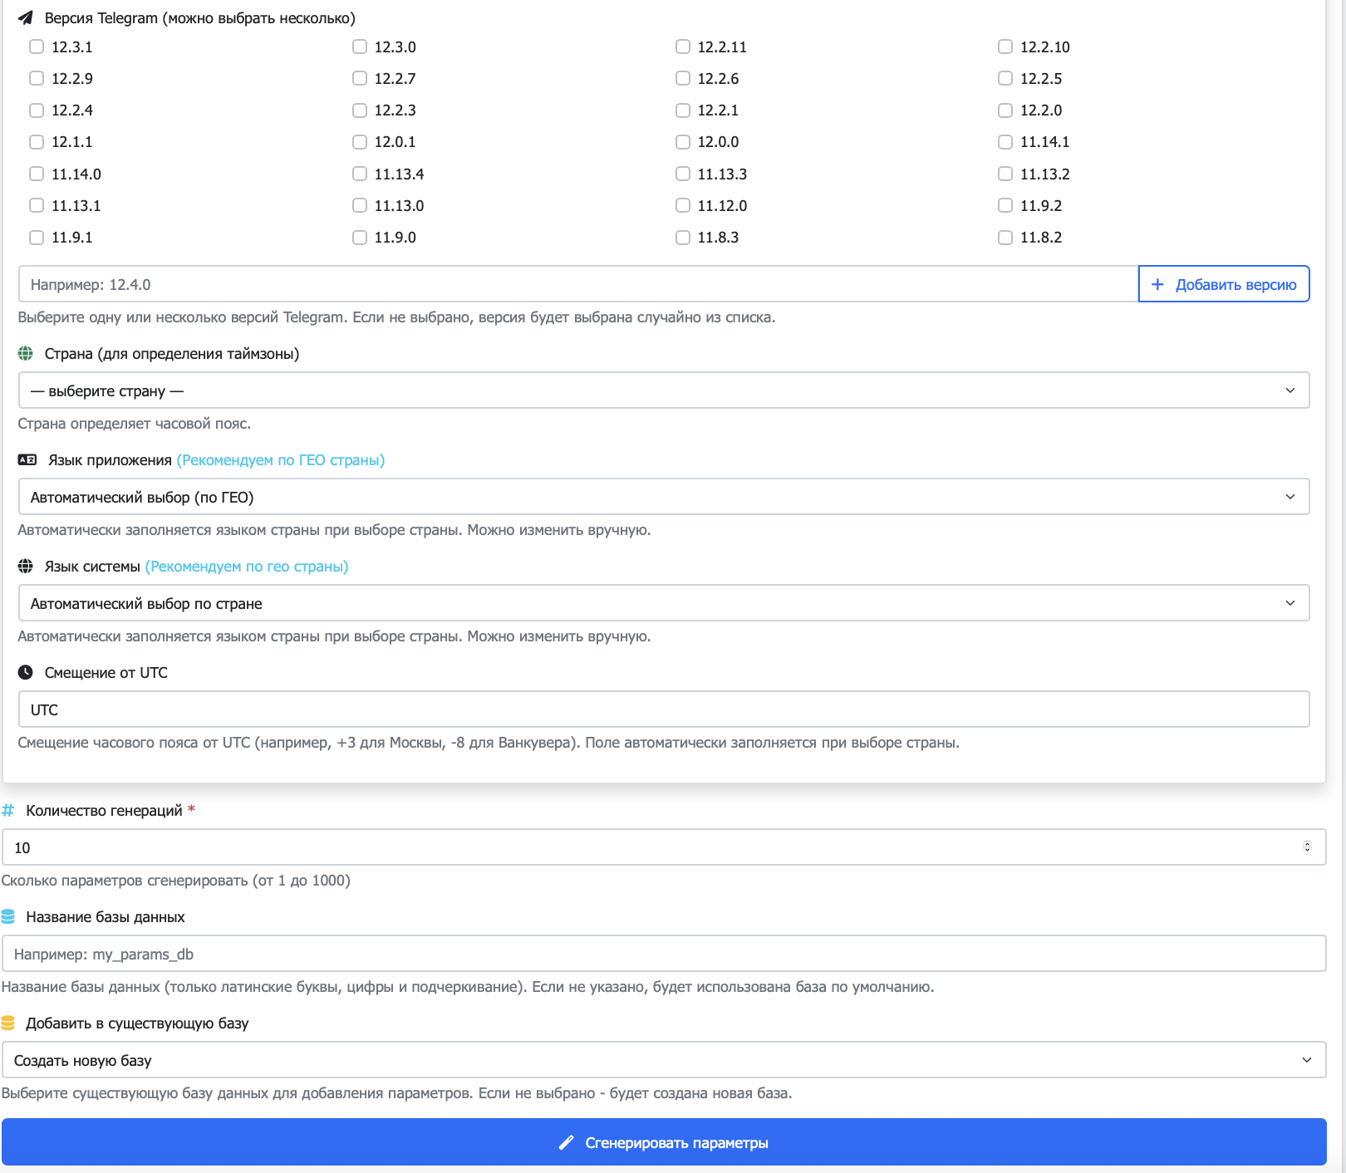1346x1173 pixels.
Task: Click the clock icon beside Смещение от UTC
Action: pos(26,673)
